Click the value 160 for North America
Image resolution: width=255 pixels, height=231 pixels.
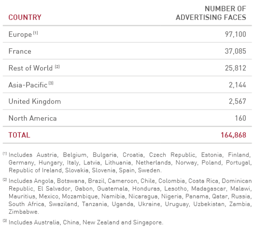241,118
